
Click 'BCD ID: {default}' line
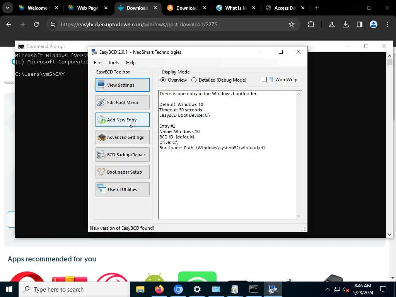tap(177, 137)
